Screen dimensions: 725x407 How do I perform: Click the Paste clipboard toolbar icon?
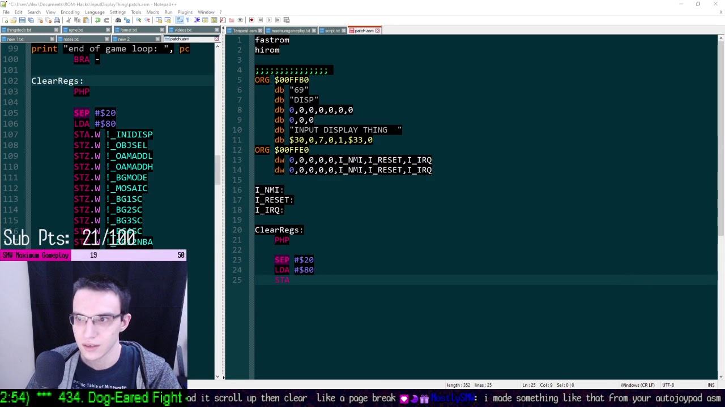point(86,20)
